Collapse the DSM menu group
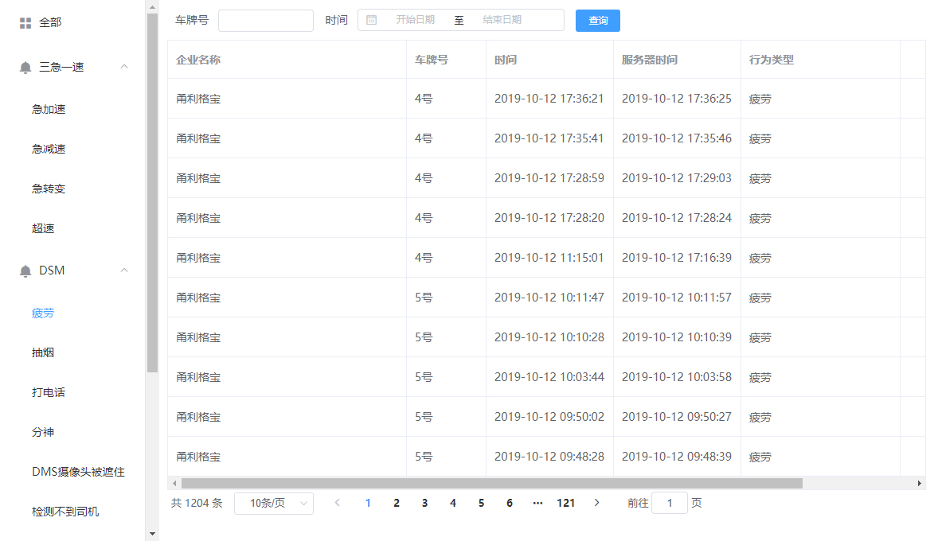The width and height of the screenshot is (934, 541). click(124, 270)
